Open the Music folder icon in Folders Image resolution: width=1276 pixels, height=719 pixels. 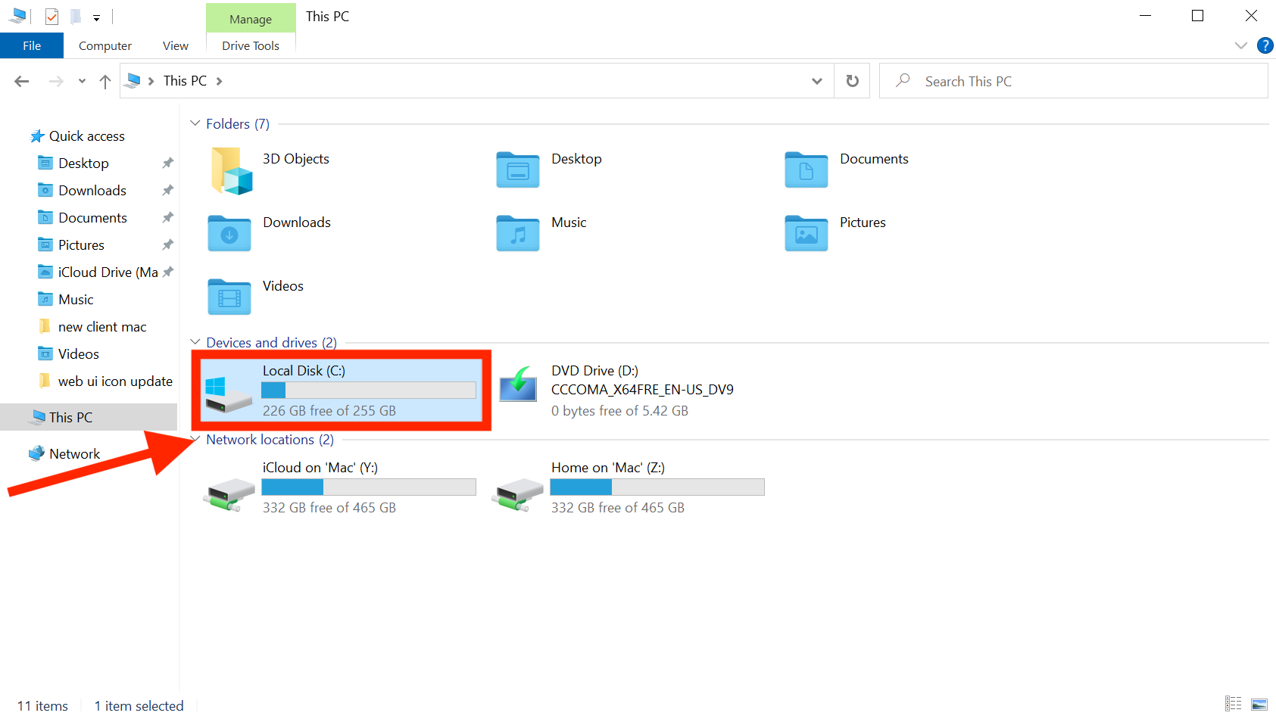pos(518,233)
